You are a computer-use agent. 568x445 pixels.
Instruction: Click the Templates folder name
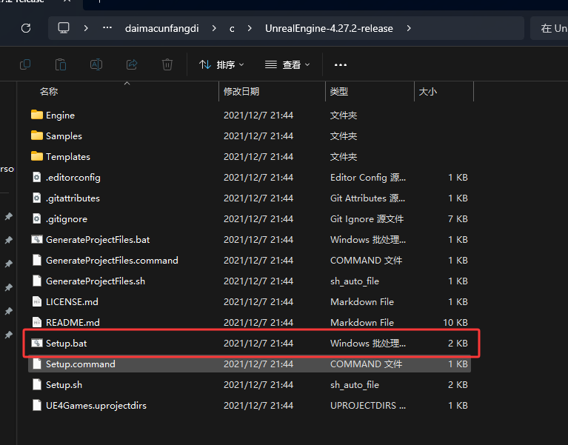[x=67, y=157]
